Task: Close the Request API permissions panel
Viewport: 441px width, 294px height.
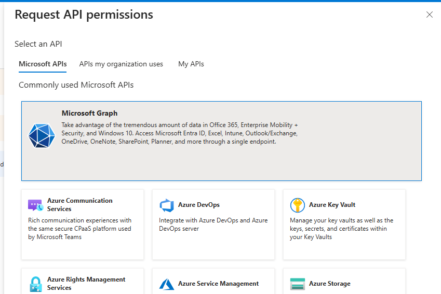Action: [430, 15]
